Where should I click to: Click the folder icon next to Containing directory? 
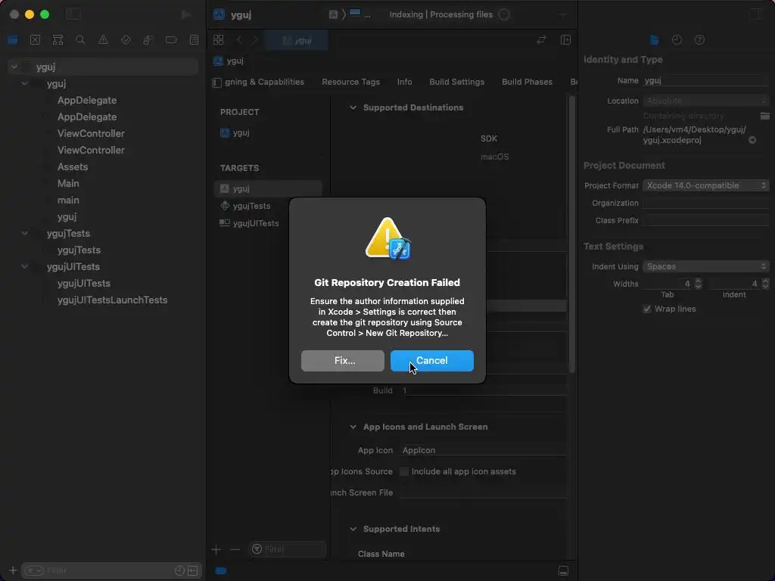764,116
